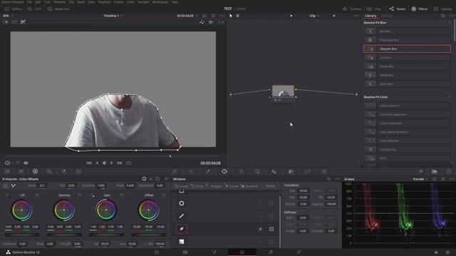Add a Gradient window
This screenshot has height=256, width=456.
click(249, 186)
